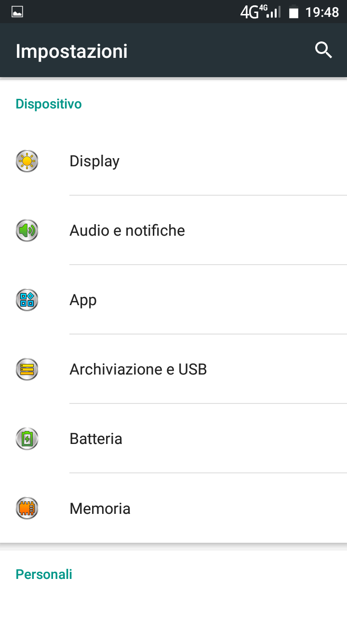Viewport: 347px width, 617px height.
Task: Open Archiviazione e USB
Action: (x=138, y=369)
